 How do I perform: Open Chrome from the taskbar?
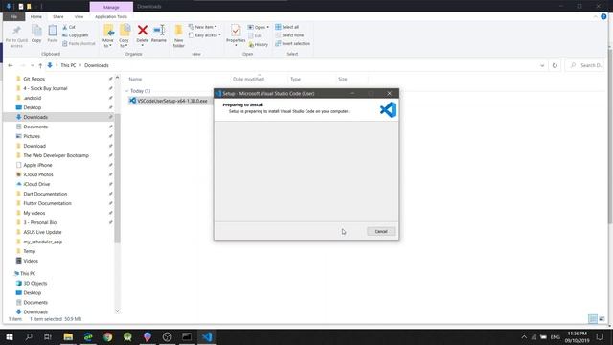coord(108,336)
